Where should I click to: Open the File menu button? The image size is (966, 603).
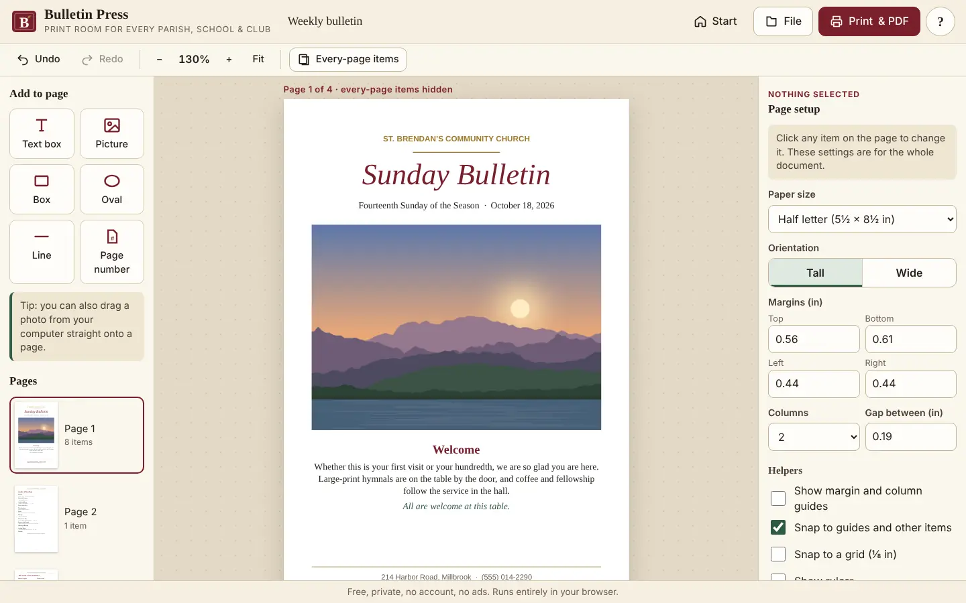(x=783, y=21)
